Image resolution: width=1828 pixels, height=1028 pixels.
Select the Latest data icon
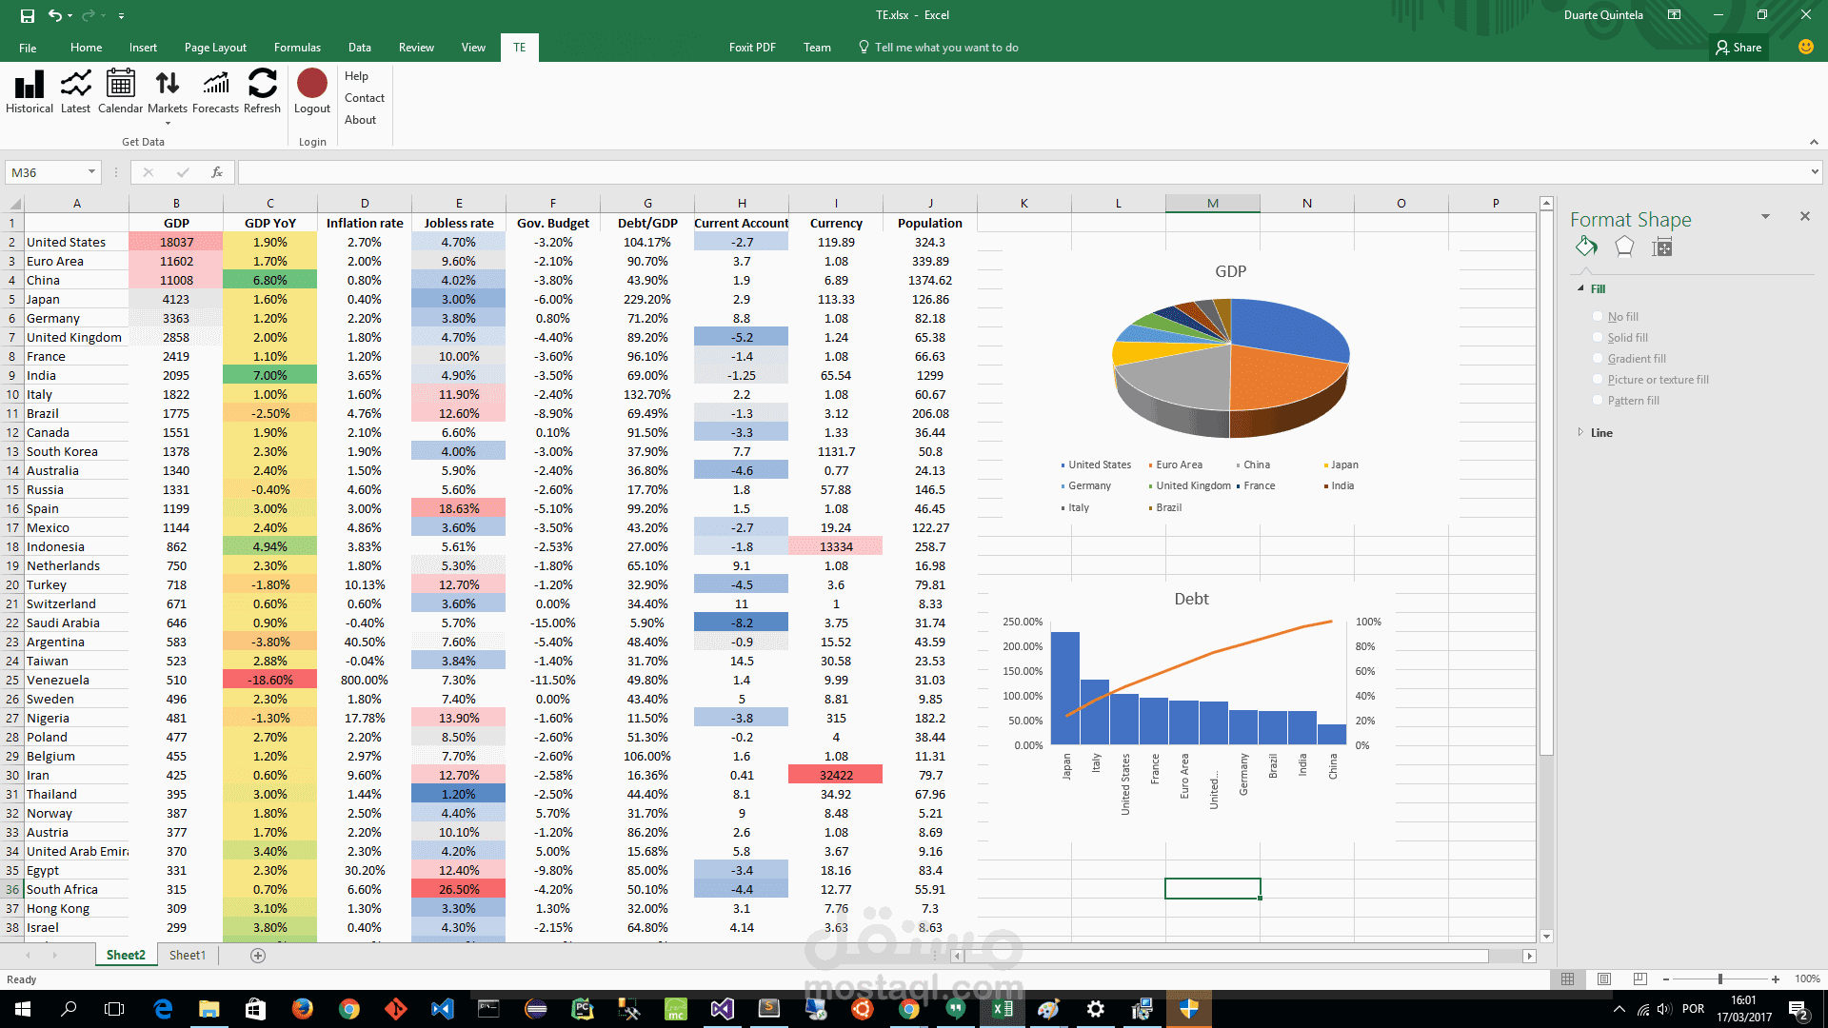[75, 92]
